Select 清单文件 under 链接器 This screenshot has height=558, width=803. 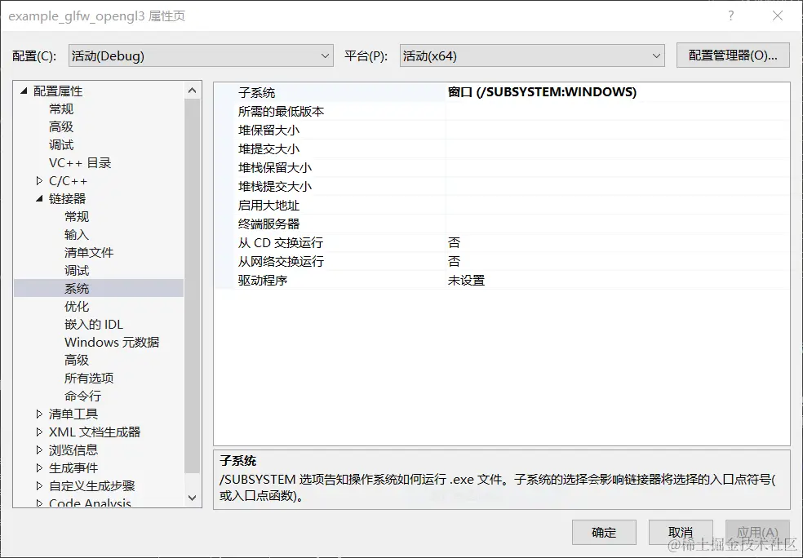pyautogui.click(x=89, y=252)
